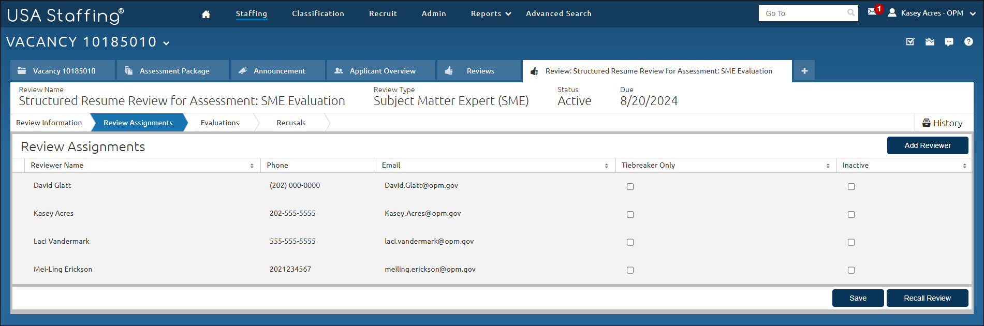Viewport: 984px width, 326px height.
Task: Click the thumbs-up icon on Reviews tab
Action: (x=449, y=70)
